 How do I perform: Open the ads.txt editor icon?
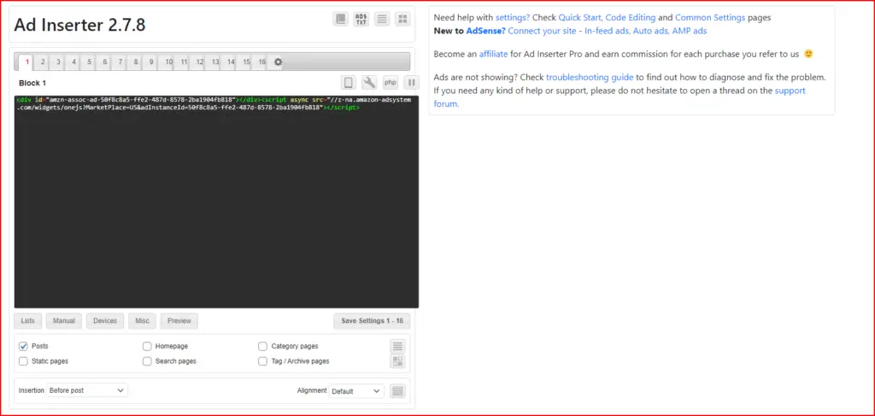click(361, 19)
